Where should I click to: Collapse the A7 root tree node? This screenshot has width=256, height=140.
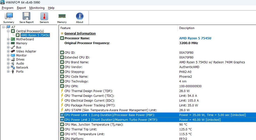pyautogui.click(x=4, y=27)
